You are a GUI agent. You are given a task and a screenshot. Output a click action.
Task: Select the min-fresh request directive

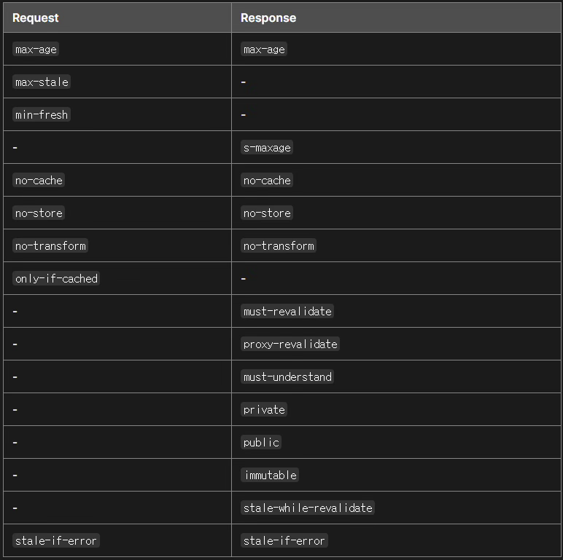pos(42,115)
